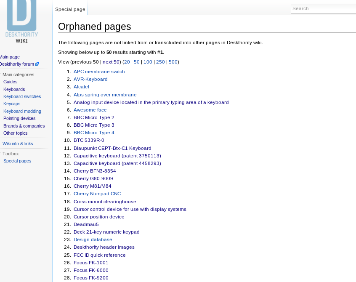Show 100 results per page
The width and height of the screenshot is (356, 282).
tap(148, 62)
